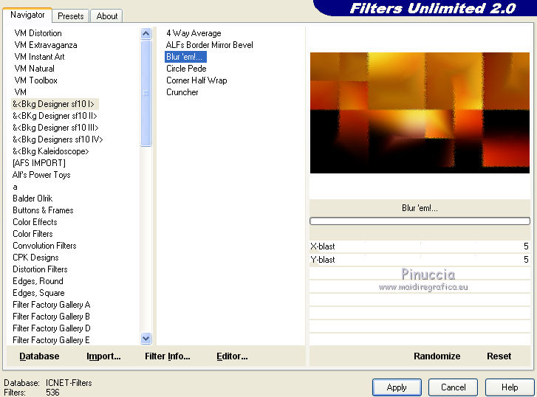The width and height of the screenshot is (537, 397).
Task: Adjust the X-blast slider
Action: click(420, 246)
